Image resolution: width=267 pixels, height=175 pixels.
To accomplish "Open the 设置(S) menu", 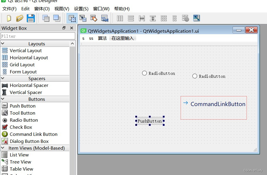I will point(81,9).
